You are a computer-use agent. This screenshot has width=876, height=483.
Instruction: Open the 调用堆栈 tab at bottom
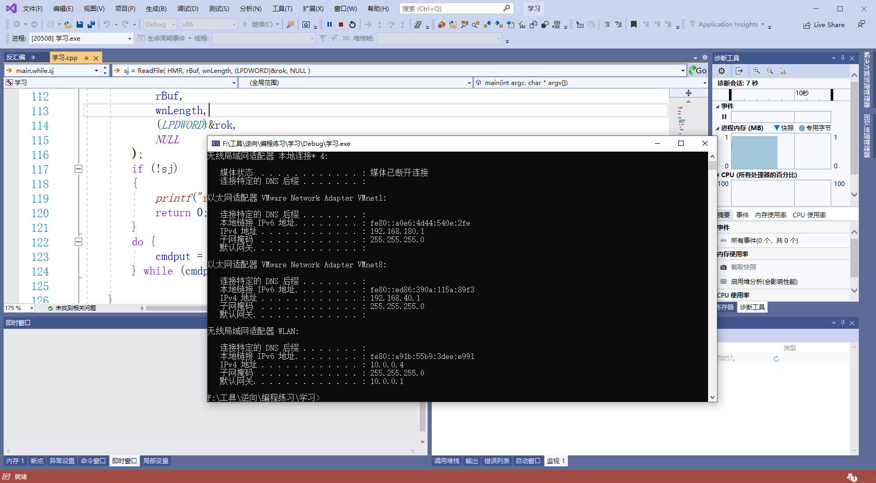447,461
